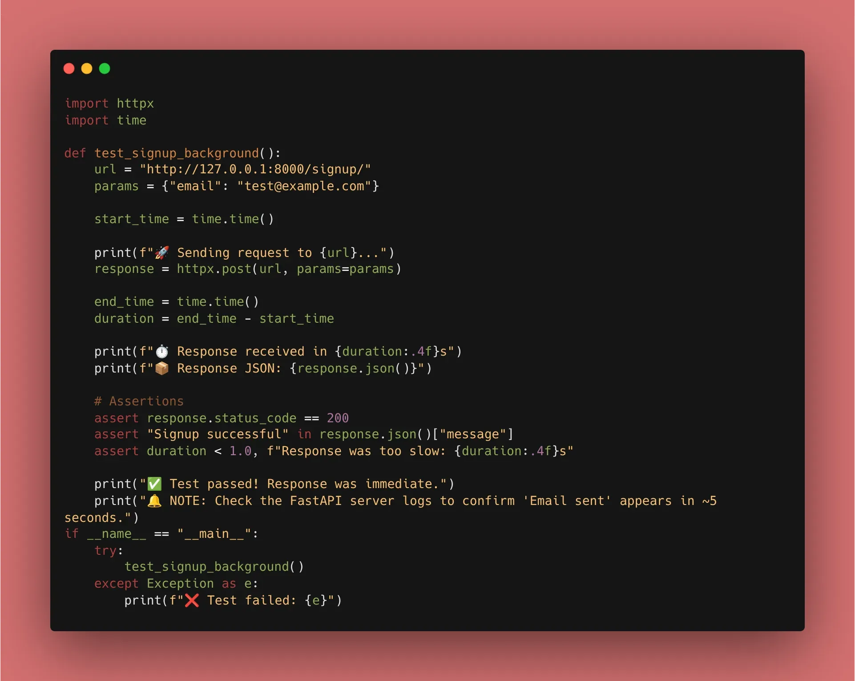Click the bell emoji before NOTE
This screenshot has width=855, height=681.
point(154,501)
